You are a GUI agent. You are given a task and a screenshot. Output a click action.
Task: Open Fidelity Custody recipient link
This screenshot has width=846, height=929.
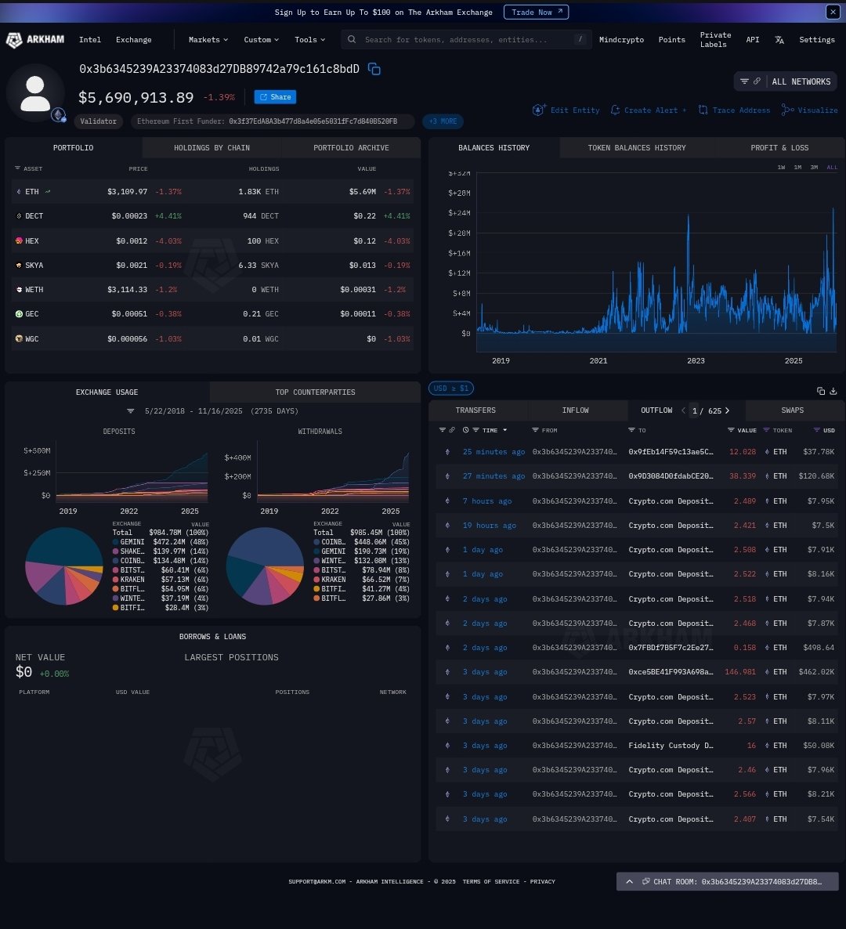click(671, 746)
